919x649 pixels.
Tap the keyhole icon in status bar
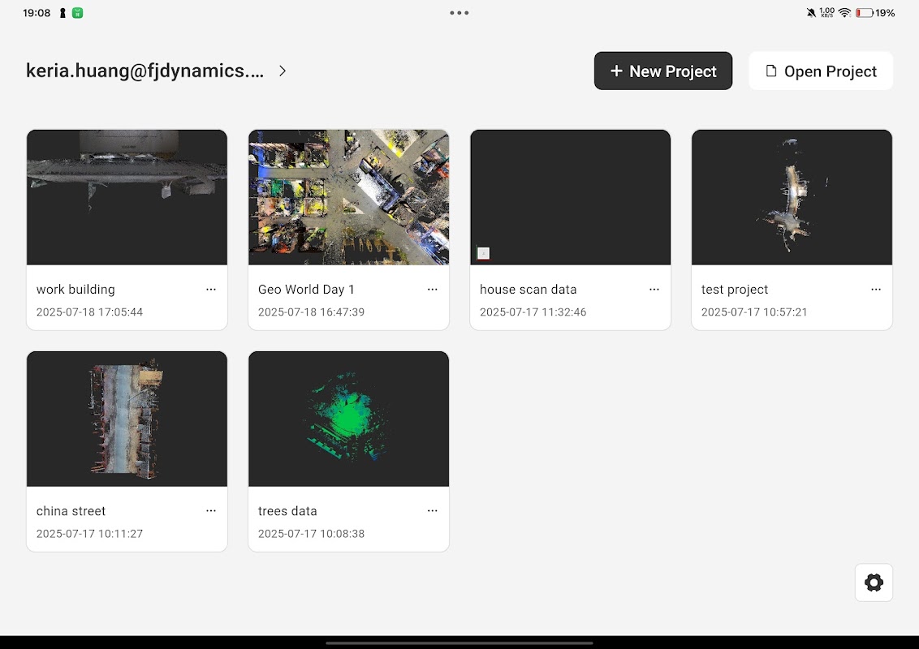pos(63,13)
